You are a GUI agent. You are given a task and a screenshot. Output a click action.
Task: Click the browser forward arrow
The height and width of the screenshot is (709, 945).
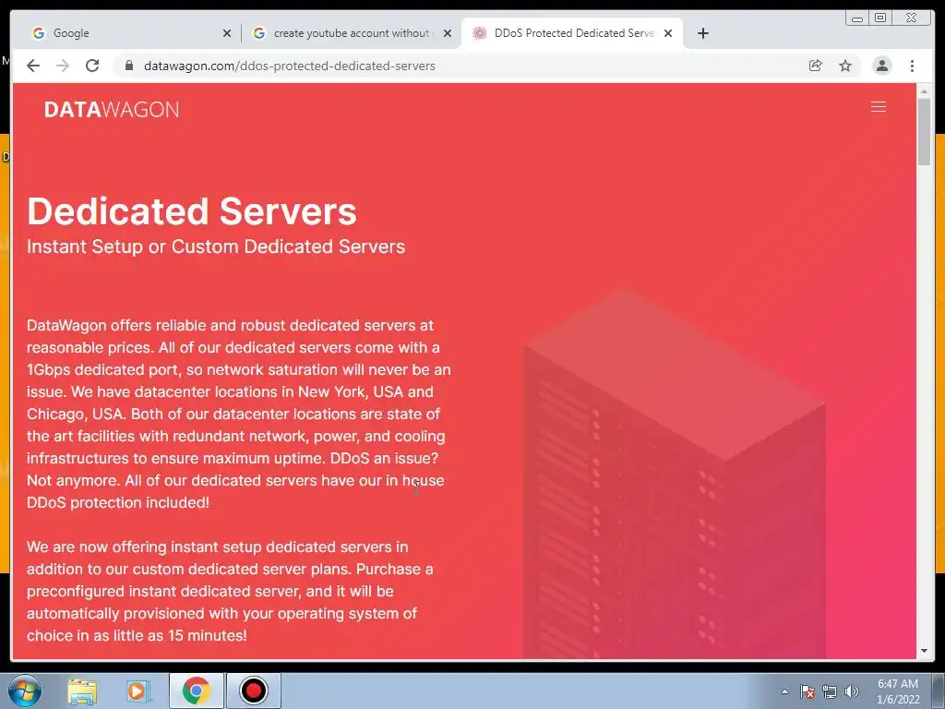click(x=63, y=66)
